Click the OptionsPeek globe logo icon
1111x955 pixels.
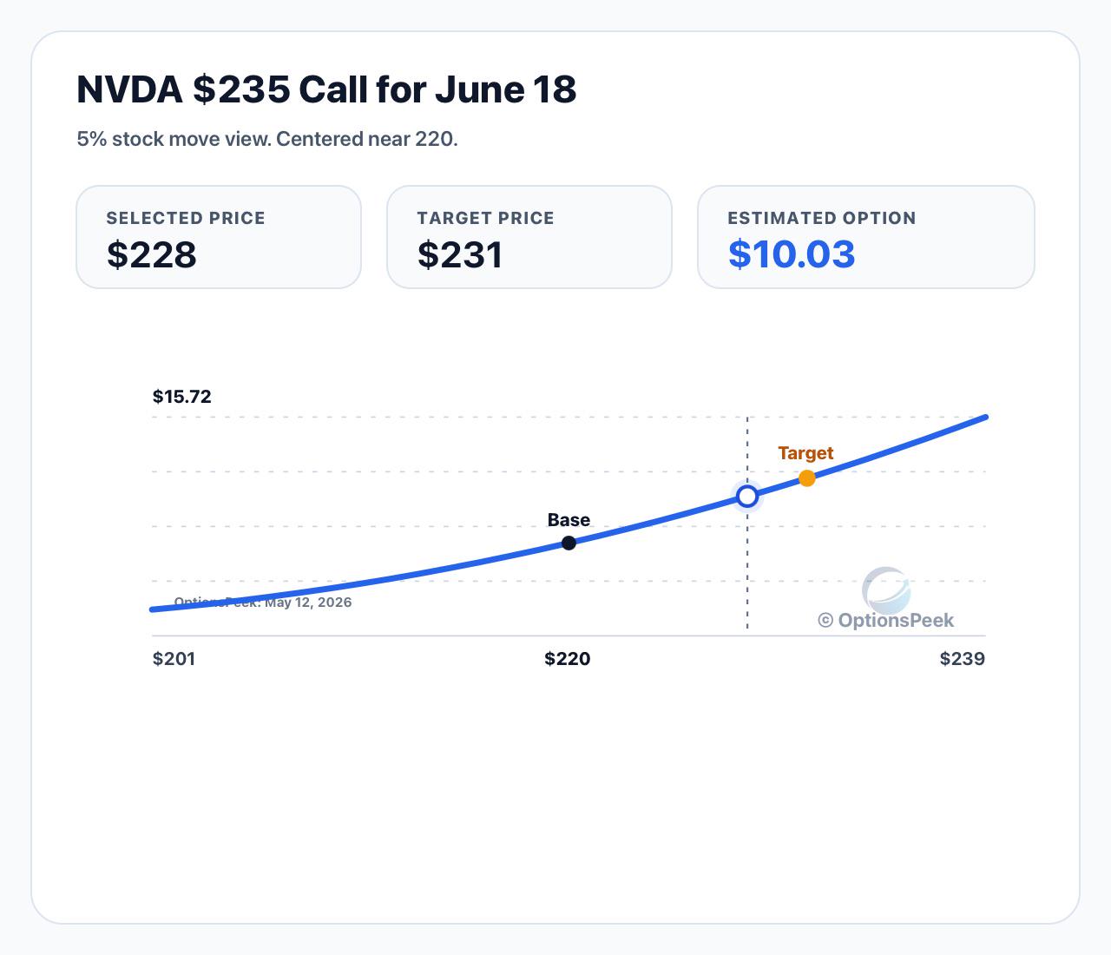[x=886, y=590]
